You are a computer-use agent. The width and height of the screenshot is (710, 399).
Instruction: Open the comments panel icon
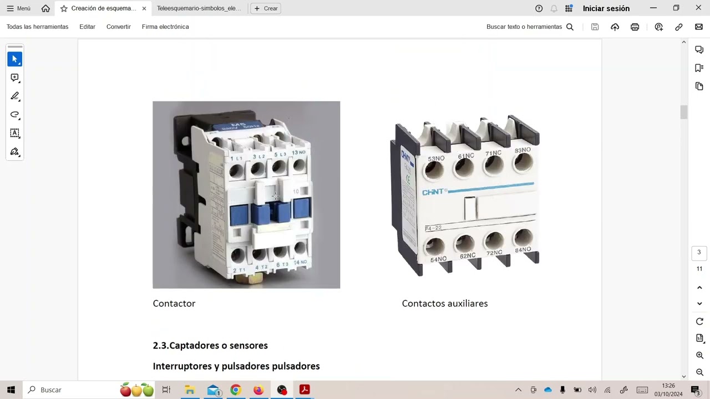(699, 50)
